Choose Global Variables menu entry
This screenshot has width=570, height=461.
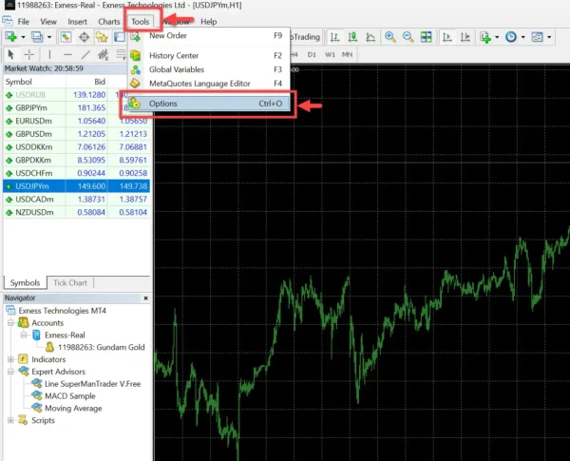[209, 69]
